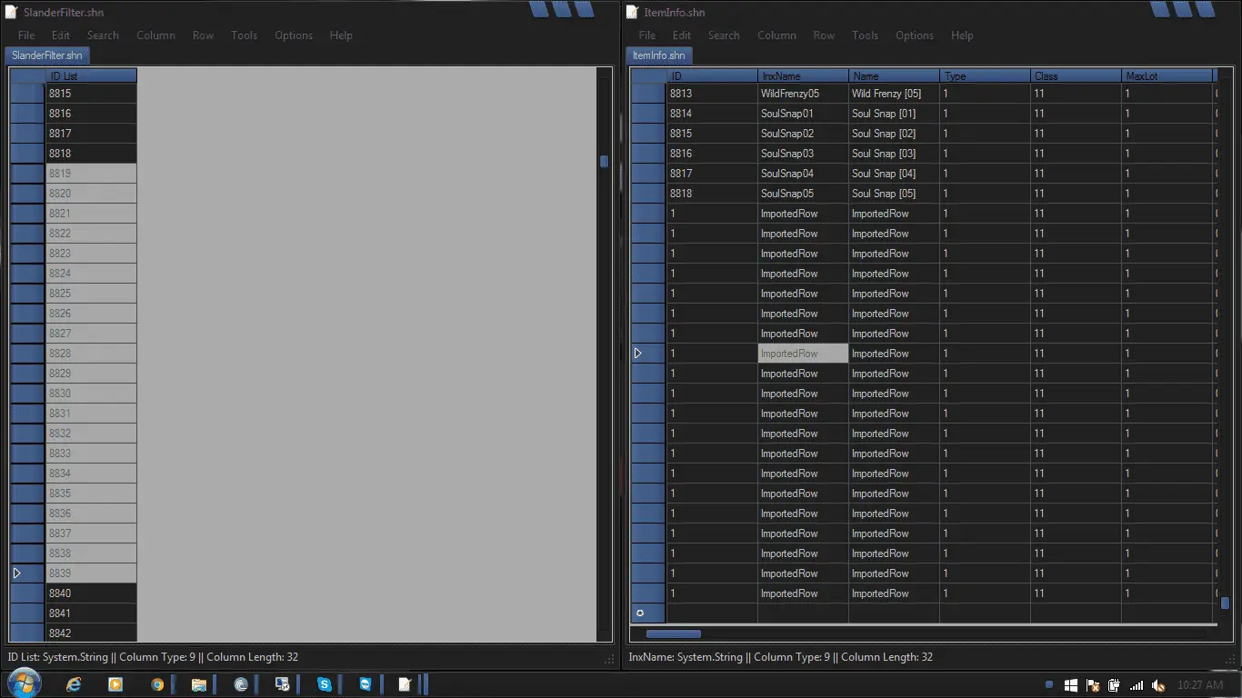This screenshot has height=698, width=1242.
Task: Click the SlanderFilter.shn window title icon
Action: [11, 12]
